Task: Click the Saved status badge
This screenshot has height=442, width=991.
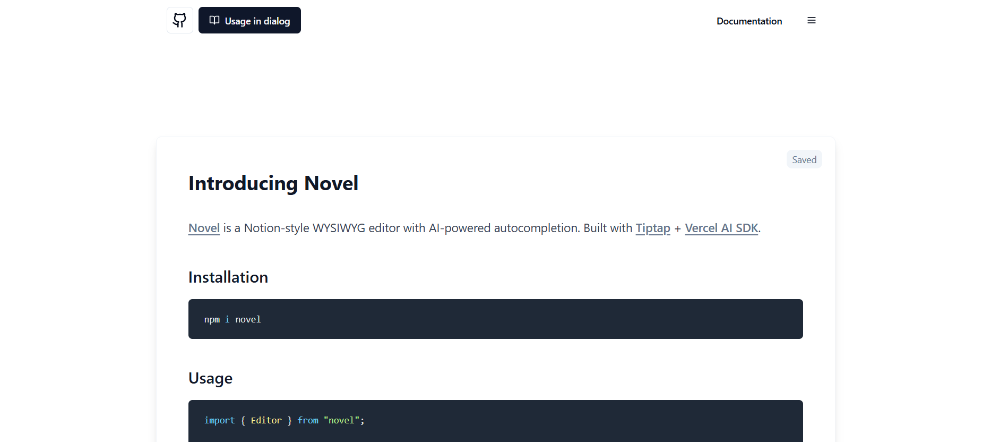Action: (x=804, y=159)
